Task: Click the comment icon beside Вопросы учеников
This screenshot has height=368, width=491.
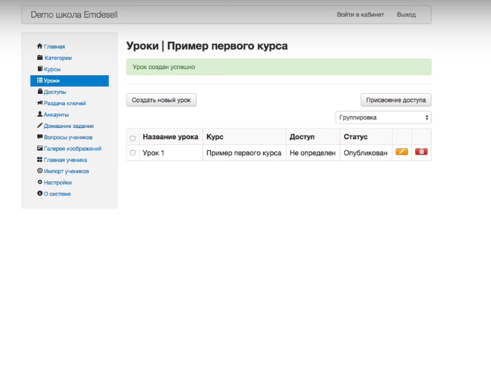Action: [40, 137]
